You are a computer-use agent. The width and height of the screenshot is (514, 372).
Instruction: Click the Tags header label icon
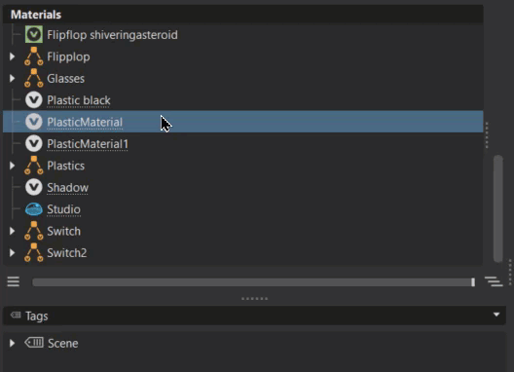pyautogui.click(x=16, y=316)
